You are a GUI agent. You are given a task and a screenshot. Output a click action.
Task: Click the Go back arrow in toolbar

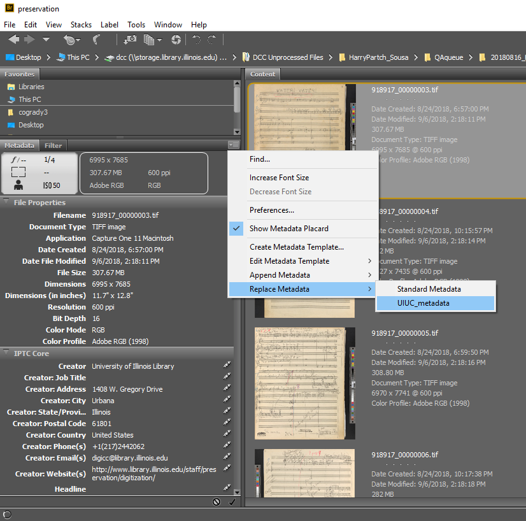(13, 39)
